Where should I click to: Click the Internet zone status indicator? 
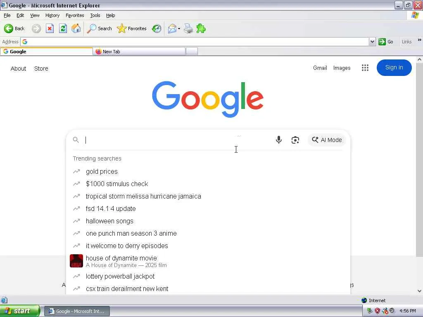(373, 300)
